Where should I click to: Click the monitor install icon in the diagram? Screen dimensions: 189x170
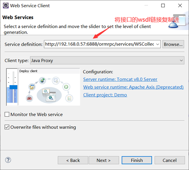point(56,80)
